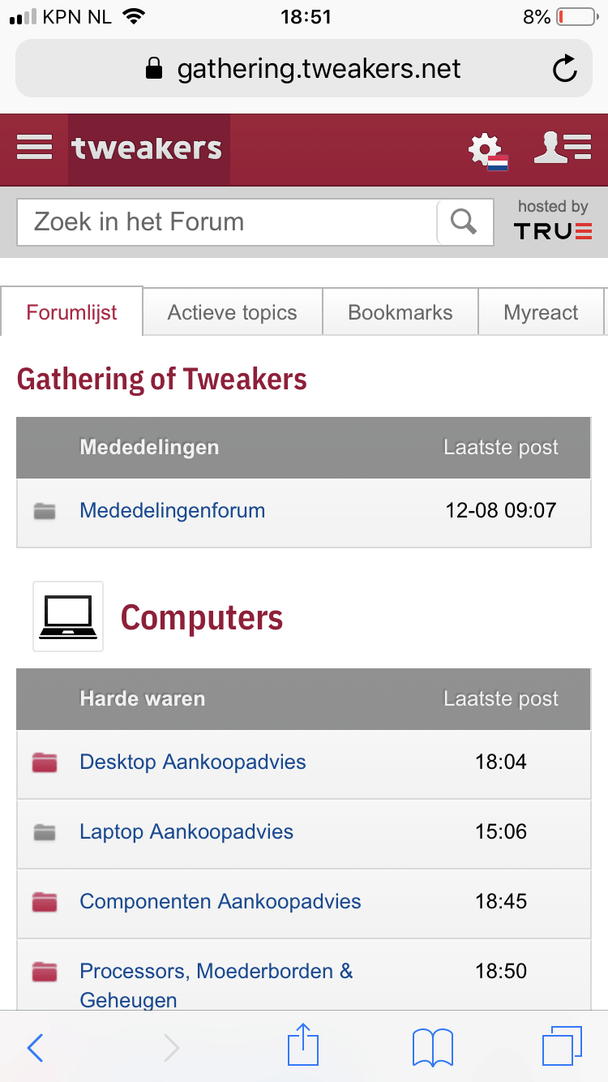Tap the Safari share icon
This screenshot has height=1082, width=608.
click(303, 1046)
